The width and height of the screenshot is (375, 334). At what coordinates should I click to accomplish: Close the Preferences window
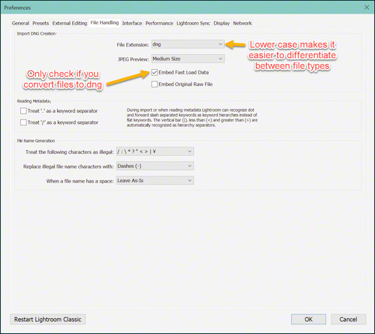(x=367, y=7)
